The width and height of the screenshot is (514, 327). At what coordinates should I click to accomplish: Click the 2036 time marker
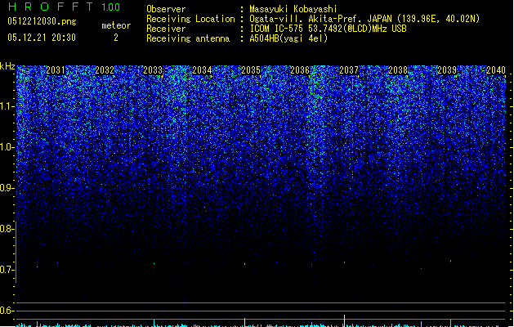[300, 70]
